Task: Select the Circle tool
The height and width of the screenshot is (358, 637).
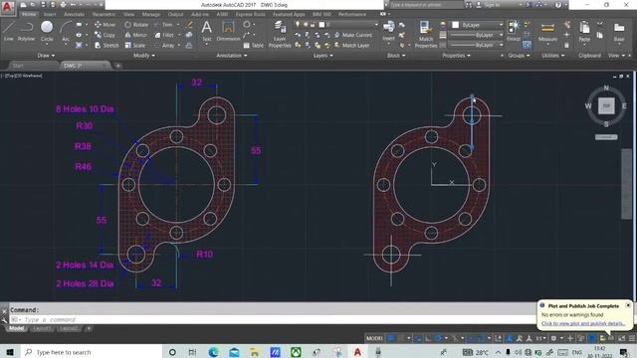Action: (x=47, y=31)
